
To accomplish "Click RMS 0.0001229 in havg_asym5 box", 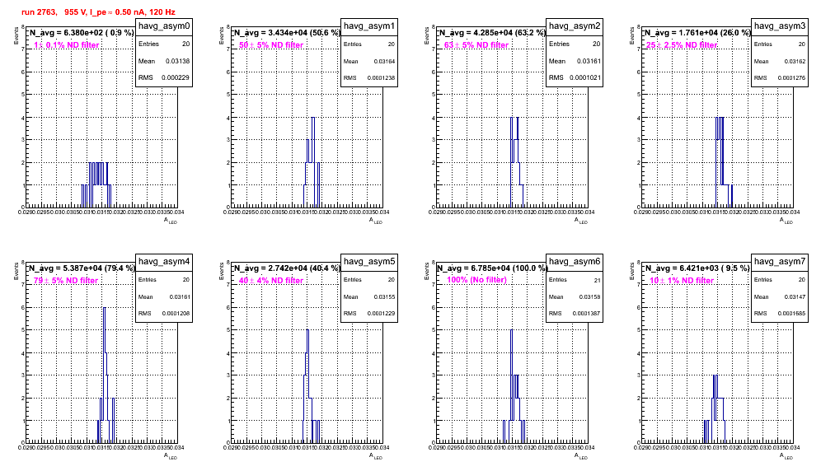I will (369, 313).
